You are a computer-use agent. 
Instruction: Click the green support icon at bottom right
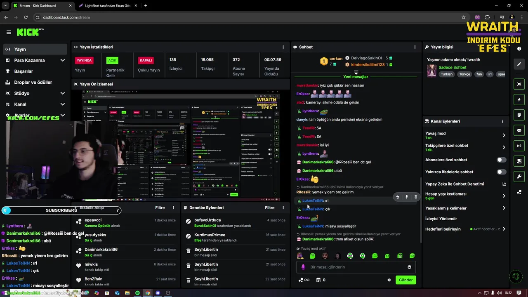point(515,276)
